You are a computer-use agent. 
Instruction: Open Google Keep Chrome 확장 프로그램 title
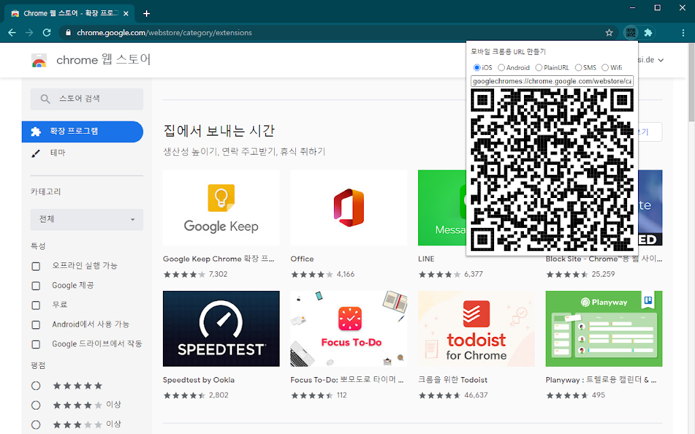(x=219, y=259)
